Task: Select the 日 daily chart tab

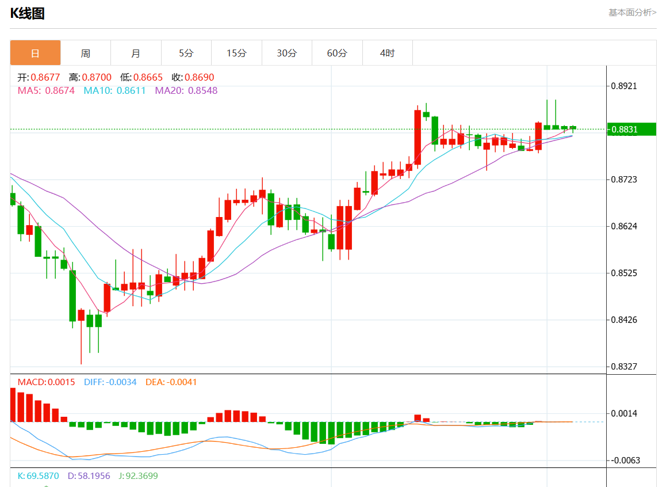Action: 36,53
